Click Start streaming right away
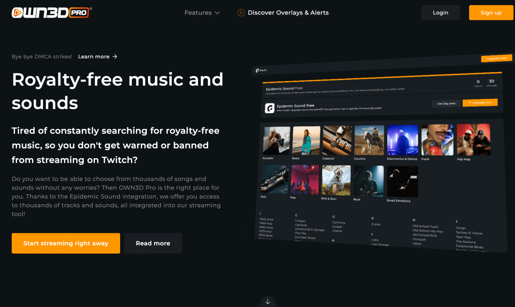This screenshot has height=307, width=515. click(x=66, y=243)
